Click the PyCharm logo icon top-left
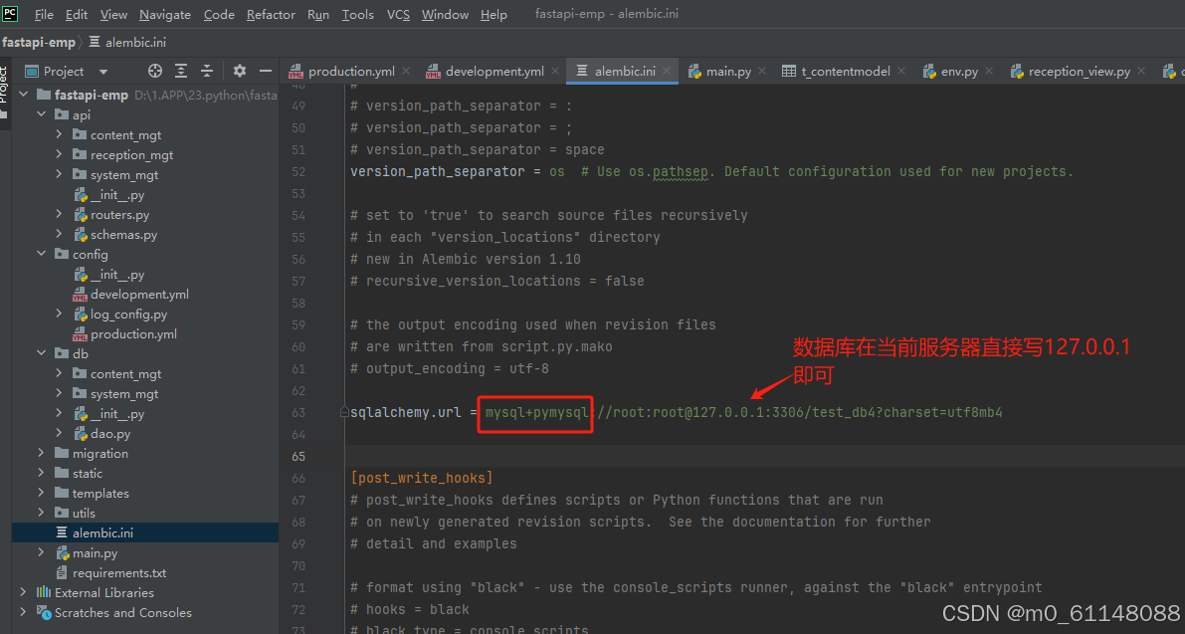1185x634 pixels. coord(10,14)
